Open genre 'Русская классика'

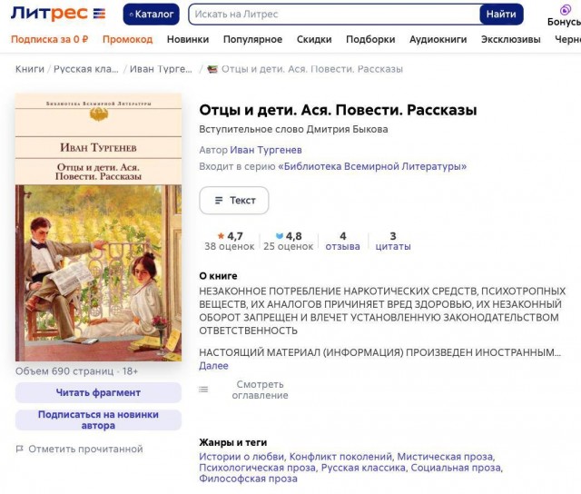pos(363,468)
